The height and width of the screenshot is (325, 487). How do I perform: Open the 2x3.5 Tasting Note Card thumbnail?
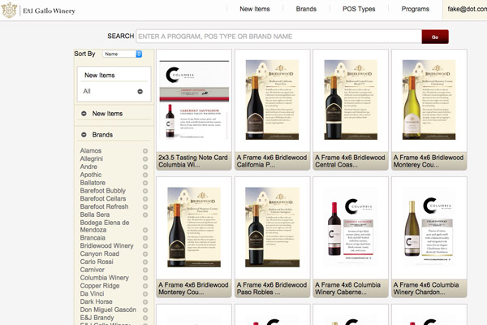194,101
